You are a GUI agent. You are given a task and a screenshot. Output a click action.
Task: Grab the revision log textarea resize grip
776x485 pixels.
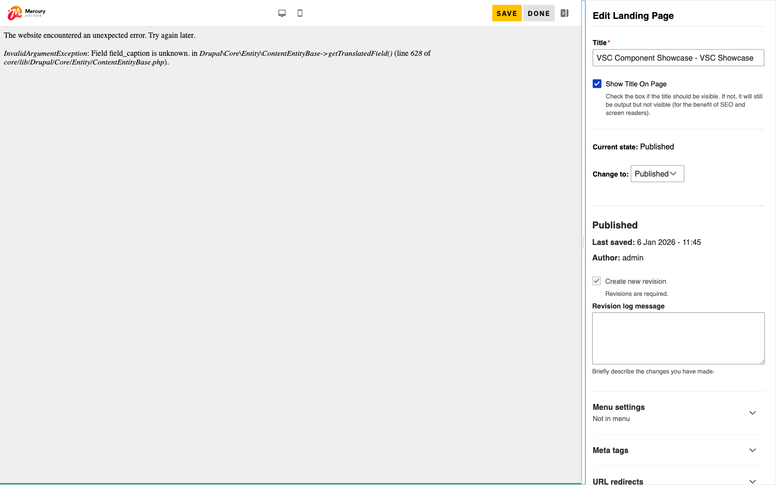coord(762,361)
